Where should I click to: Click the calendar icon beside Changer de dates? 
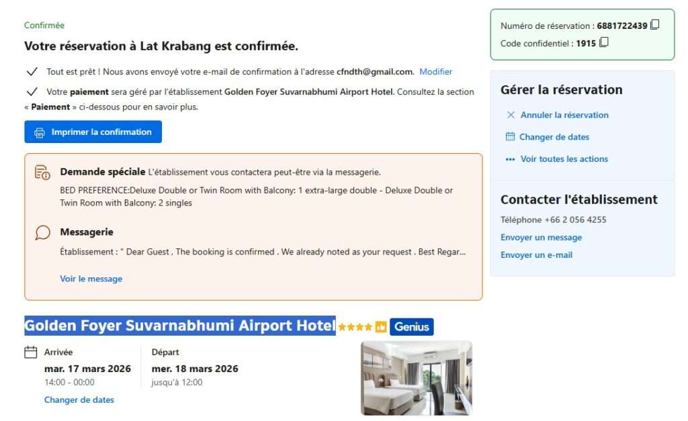511,137
